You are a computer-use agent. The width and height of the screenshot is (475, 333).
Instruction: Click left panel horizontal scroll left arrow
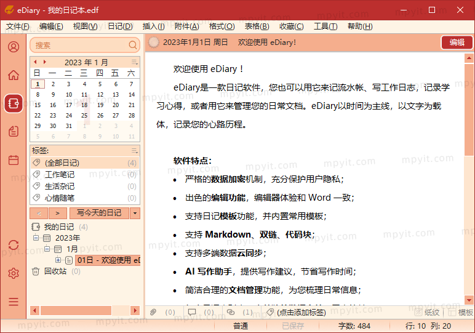[34, 310]
